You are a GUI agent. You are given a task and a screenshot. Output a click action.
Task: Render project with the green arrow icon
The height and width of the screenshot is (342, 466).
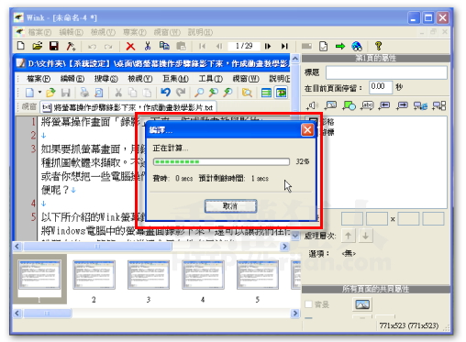340,46
